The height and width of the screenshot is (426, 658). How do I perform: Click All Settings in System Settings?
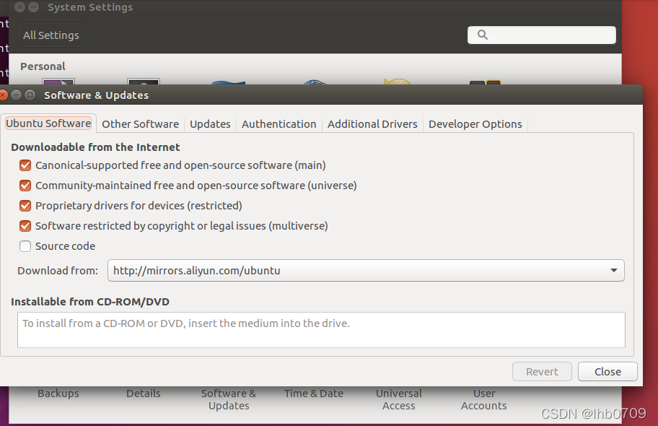[51, 35]
